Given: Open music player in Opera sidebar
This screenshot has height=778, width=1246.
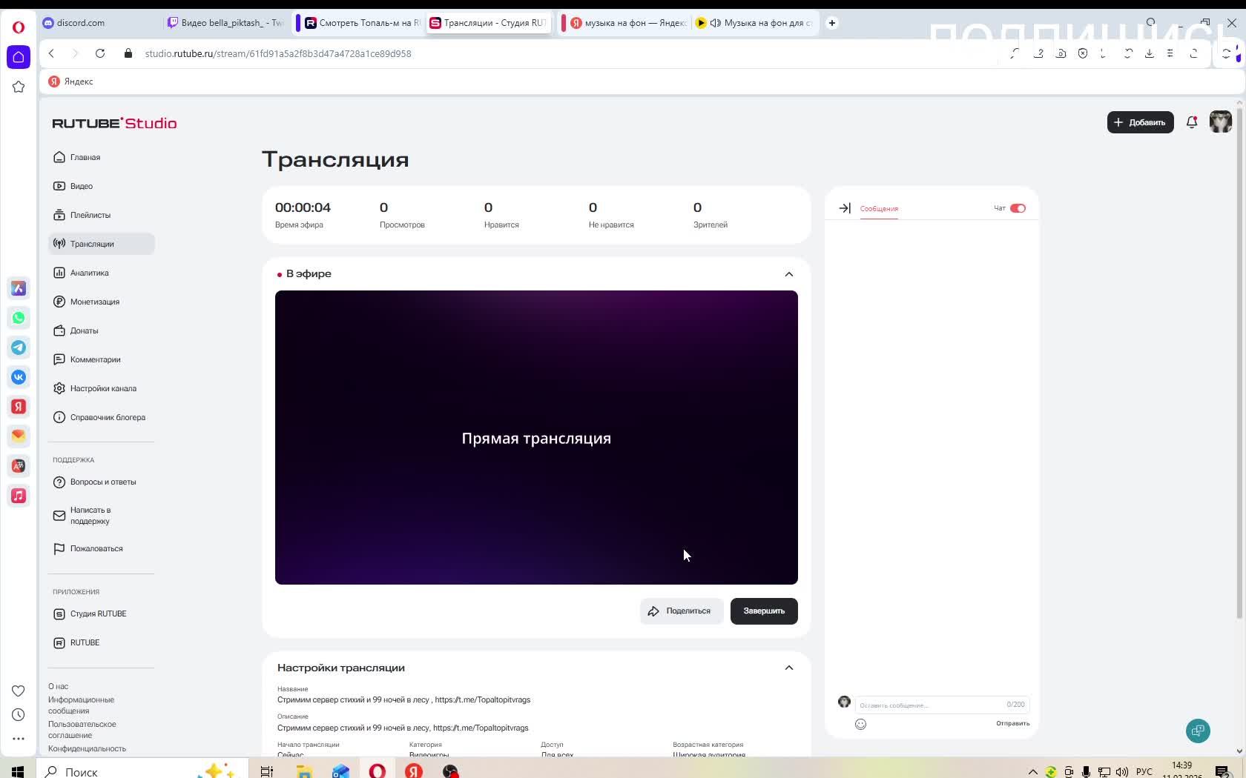Looking at the screenshot, I should tap(19, 496).
